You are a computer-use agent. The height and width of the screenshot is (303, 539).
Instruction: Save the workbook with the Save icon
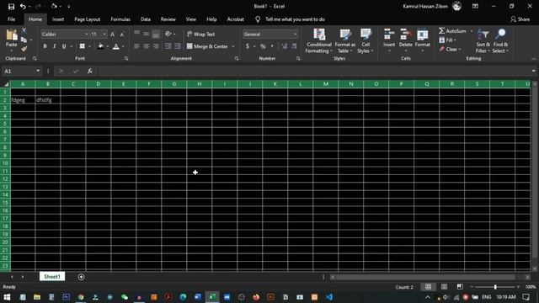point(11,6)
